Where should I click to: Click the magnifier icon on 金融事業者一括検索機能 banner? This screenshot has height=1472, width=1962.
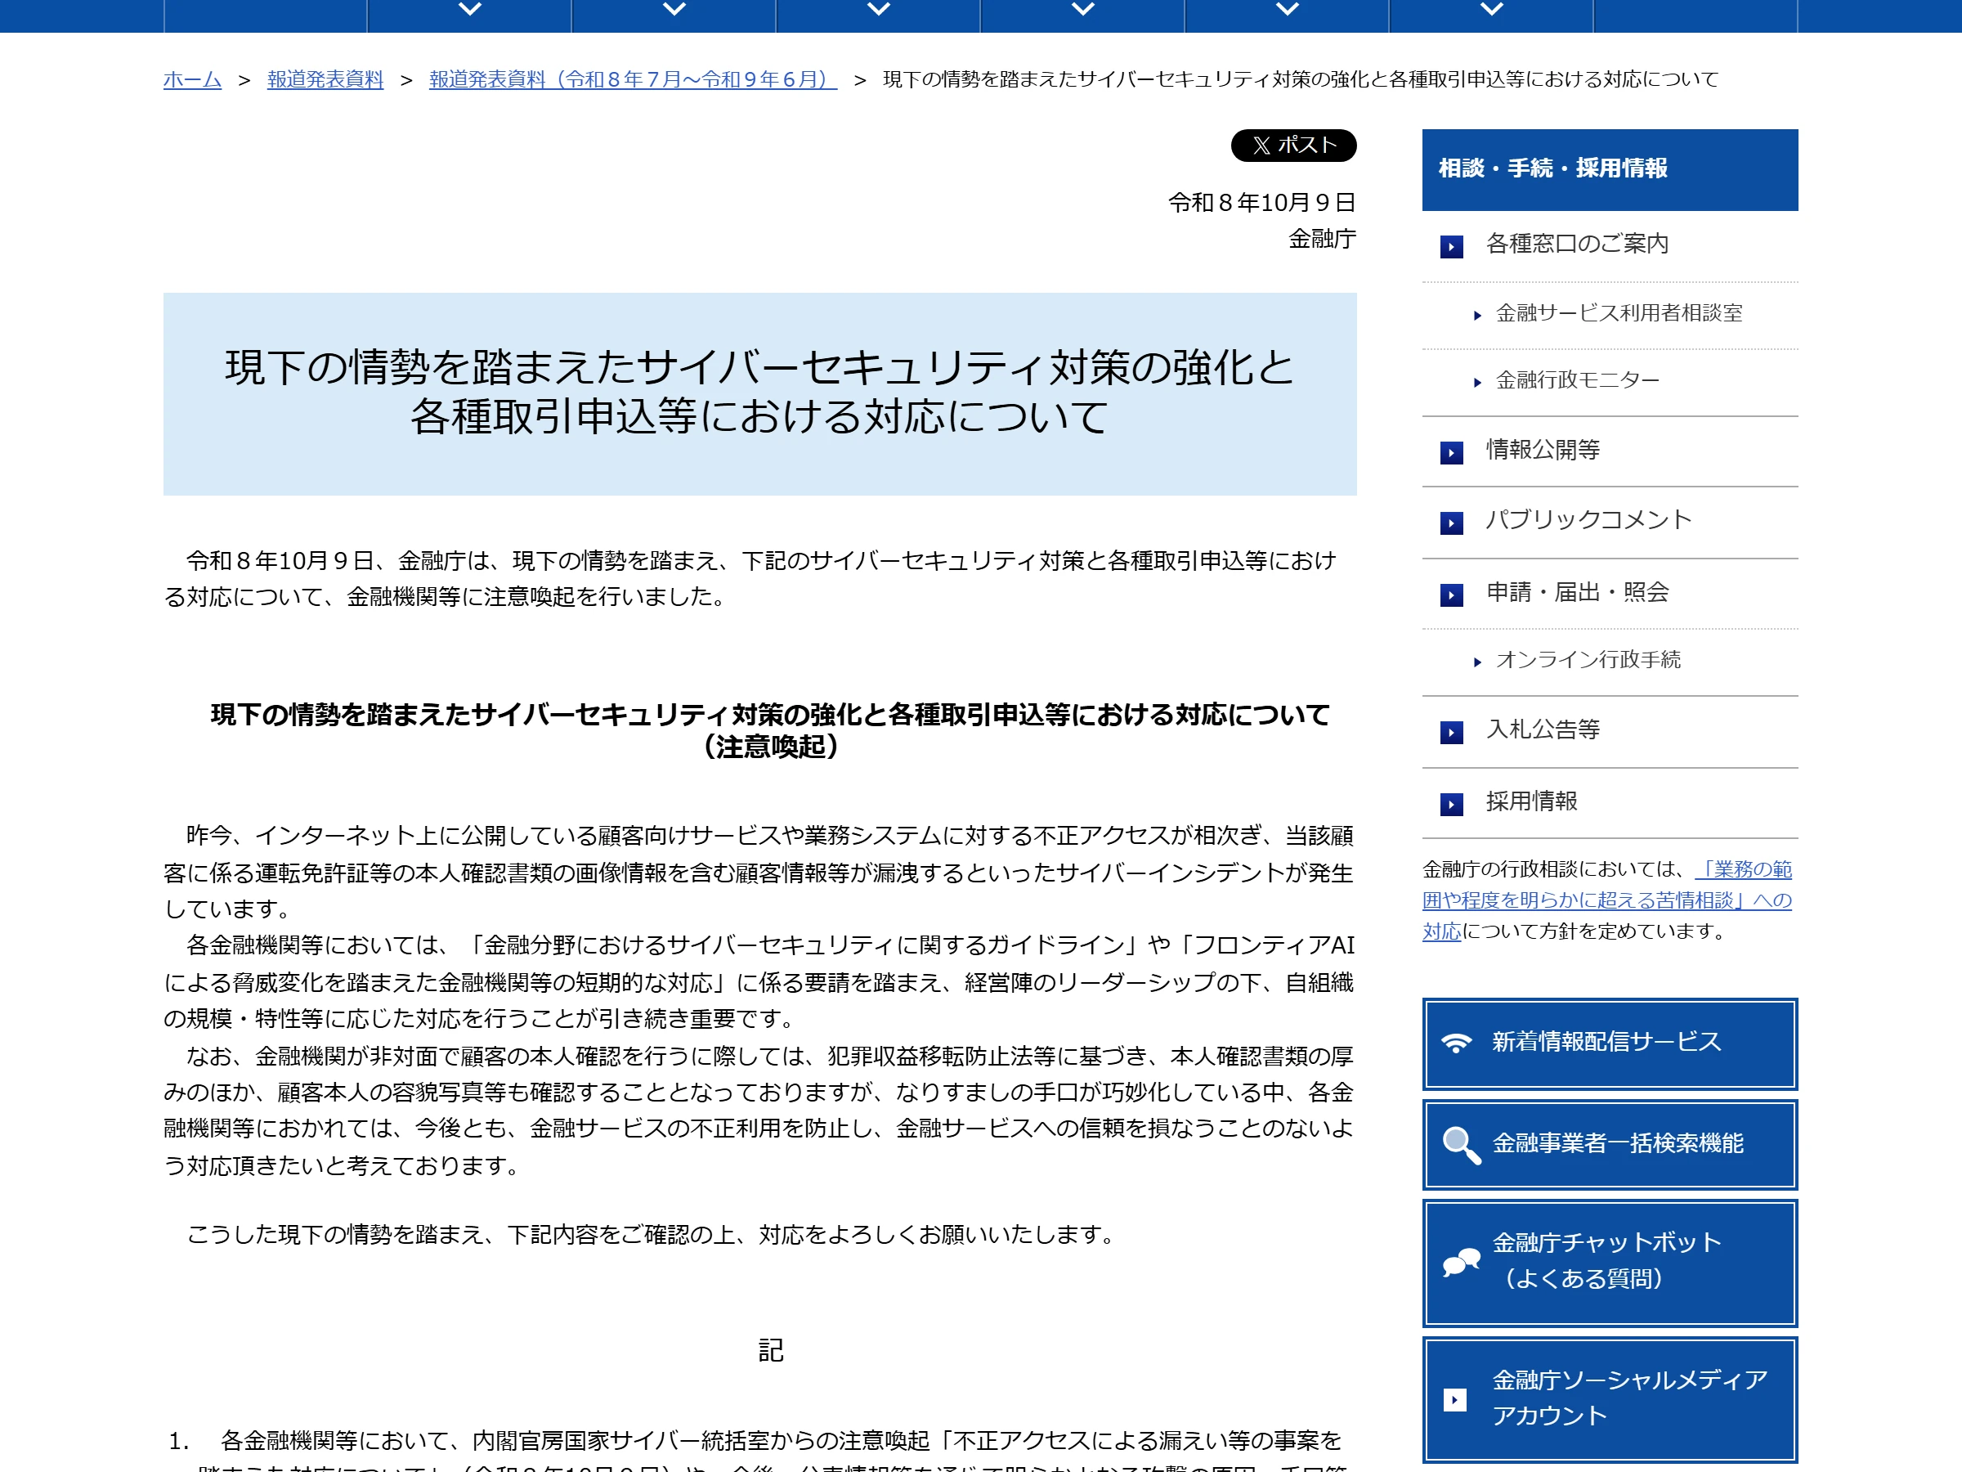point(1460,1145)
